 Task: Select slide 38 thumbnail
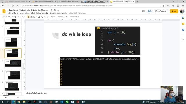tap(13, 42)
